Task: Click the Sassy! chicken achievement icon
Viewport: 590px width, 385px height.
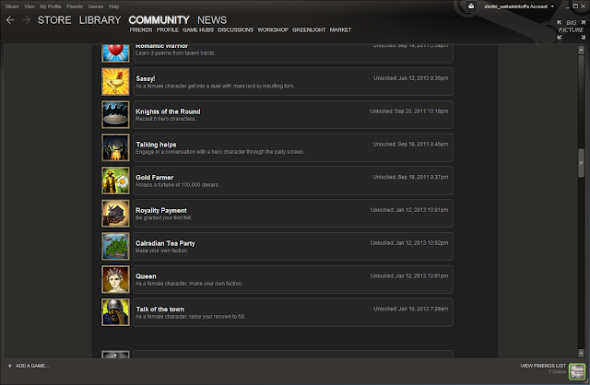Action: pos(115,82)
